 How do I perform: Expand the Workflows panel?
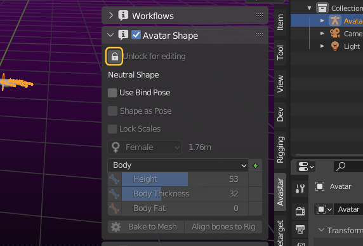pos(111,15)
